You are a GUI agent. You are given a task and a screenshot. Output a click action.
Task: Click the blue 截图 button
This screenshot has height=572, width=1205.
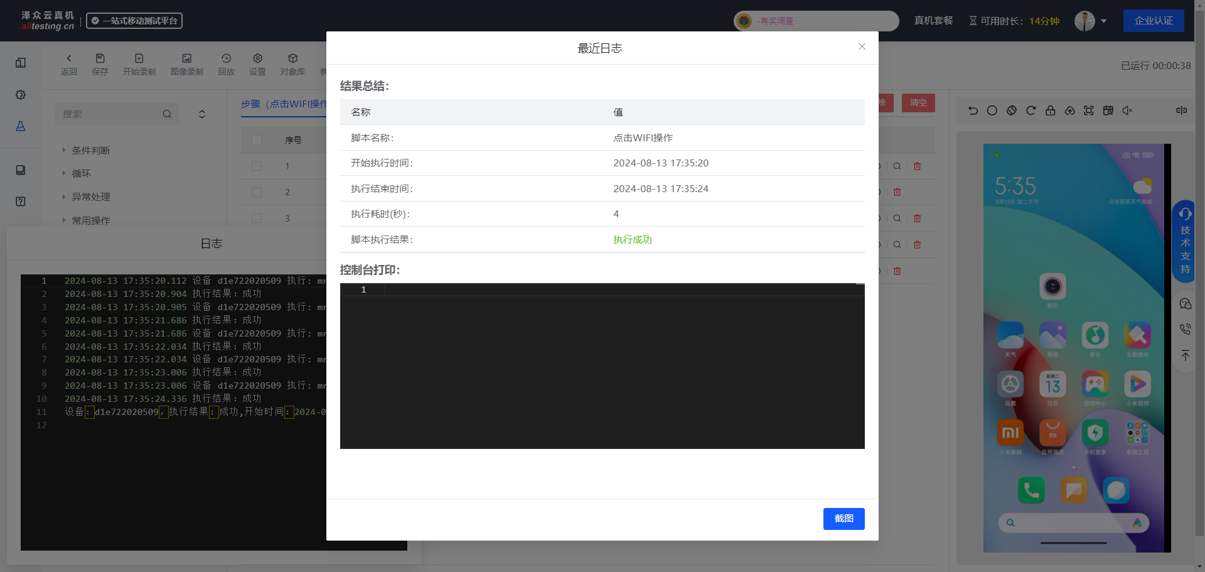tap(843, 519)
